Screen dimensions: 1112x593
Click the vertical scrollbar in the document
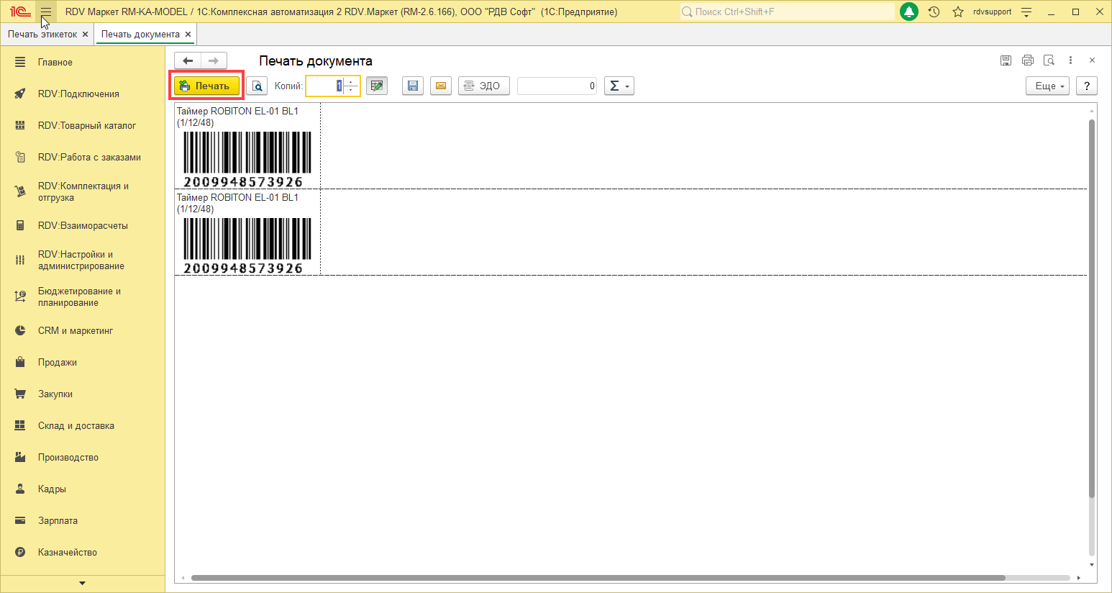(1092, 309)
